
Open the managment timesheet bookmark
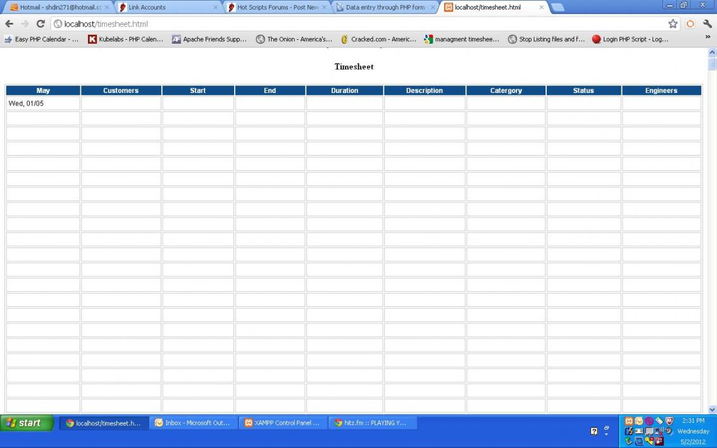pyautogui.click(x=462, y=39)
